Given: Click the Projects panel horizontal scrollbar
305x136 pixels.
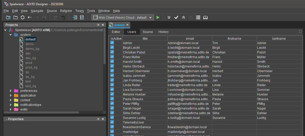Looking at the screenshot, I should point(41,112).
